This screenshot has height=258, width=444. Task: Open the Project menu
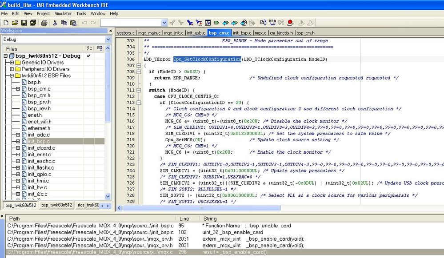point(43,13)
